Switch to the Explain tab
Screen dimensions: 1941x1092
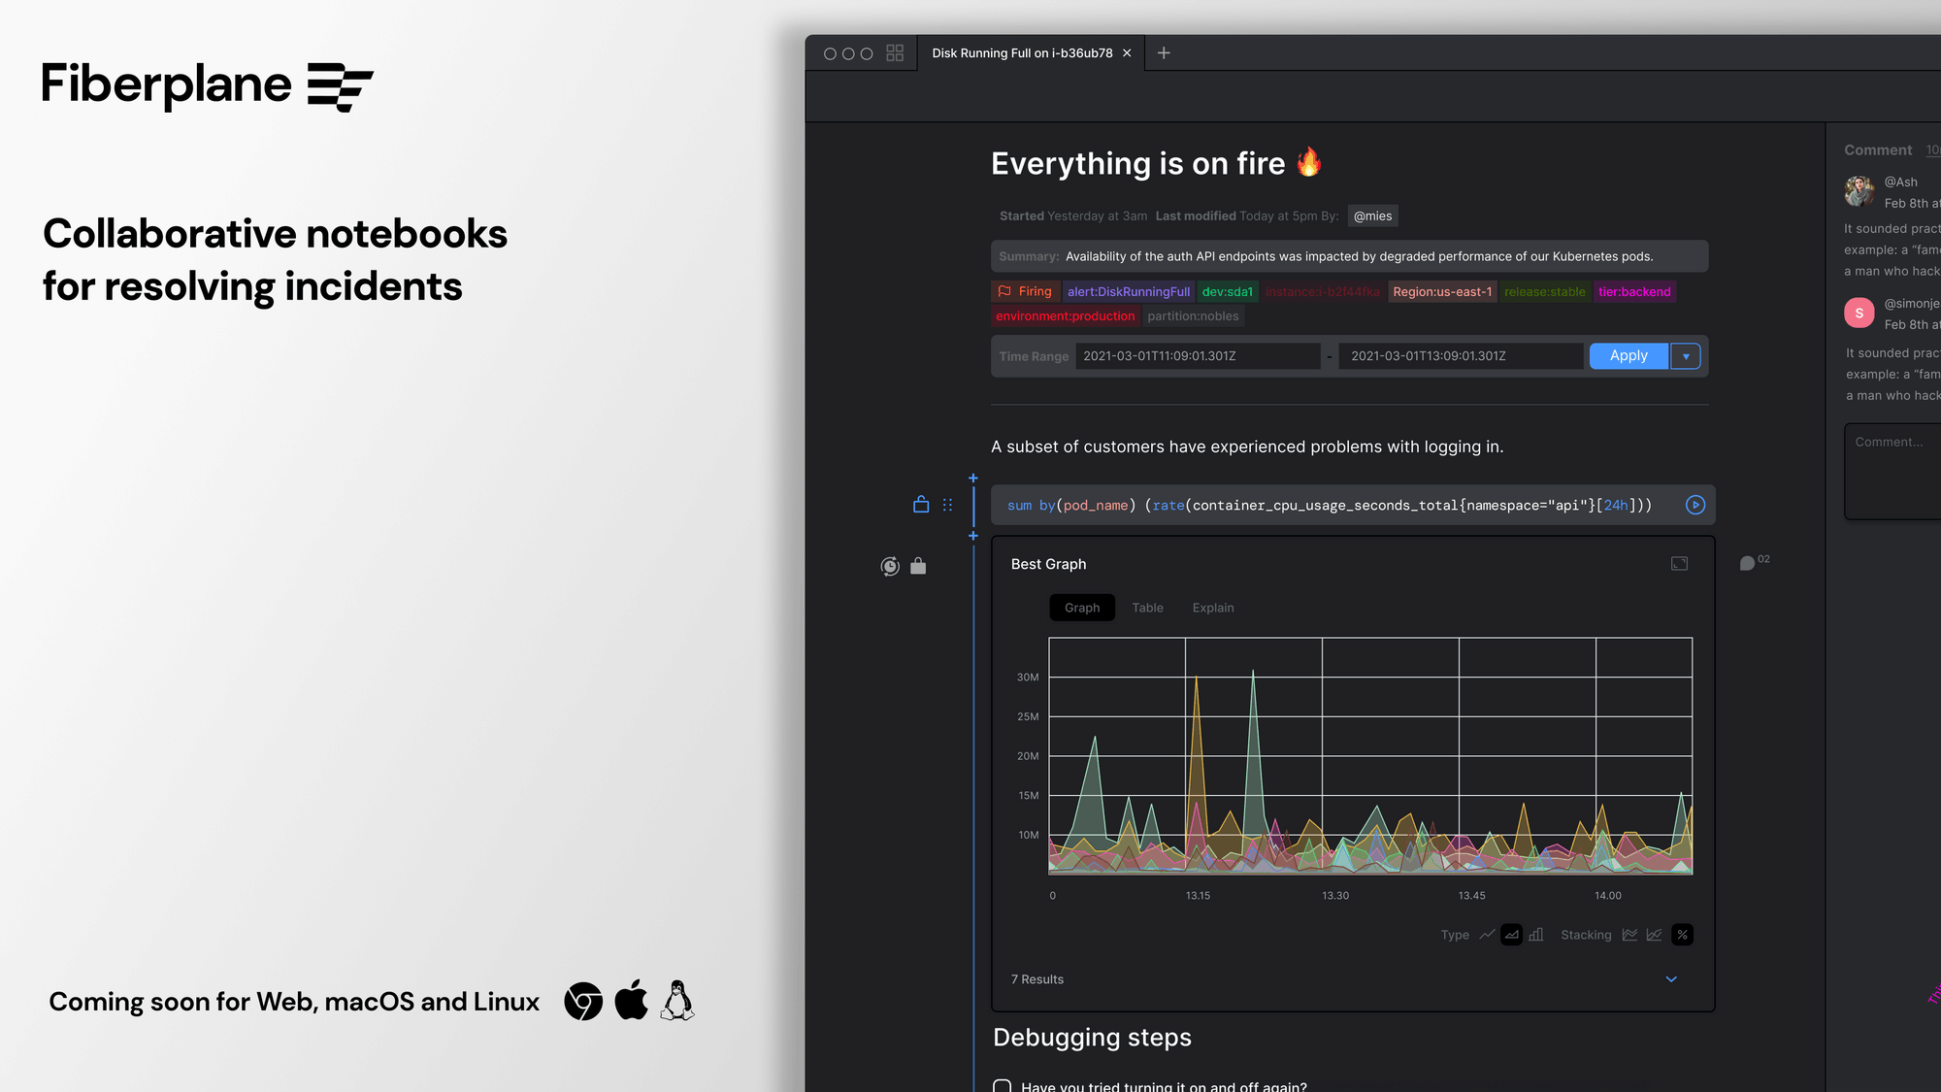1212,608
